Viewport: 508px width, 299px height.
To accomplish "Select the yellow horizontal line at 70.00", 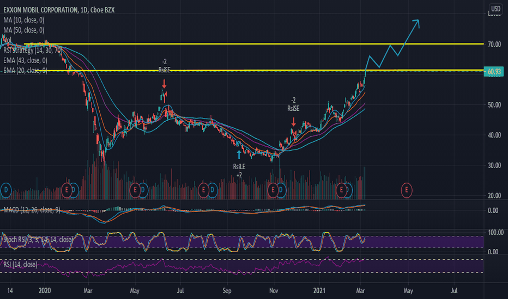I will [x=253, y=44].
